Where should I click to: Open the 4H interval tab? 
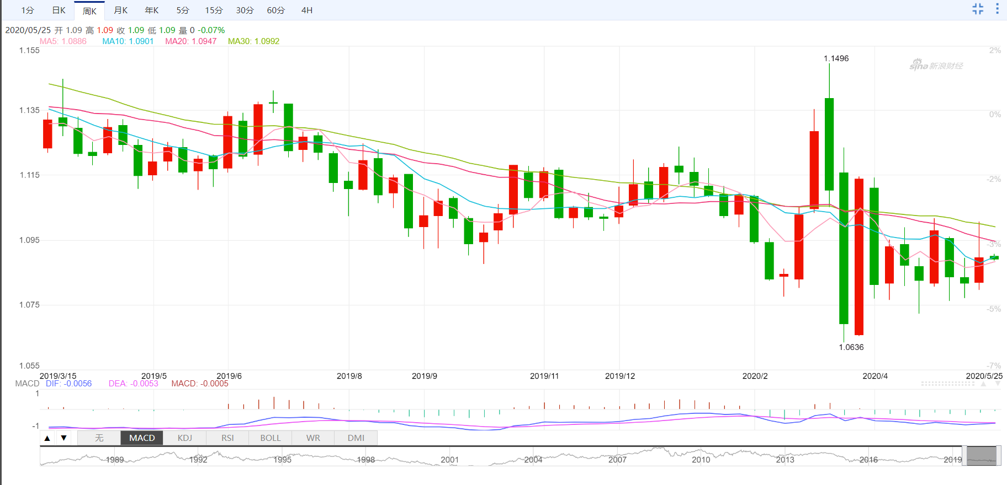coord(307,10)
